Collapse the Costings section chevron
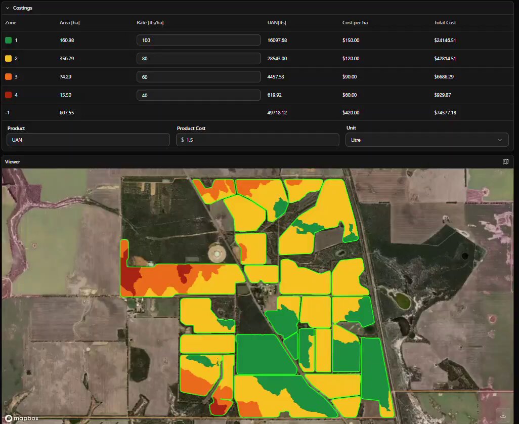519x424 pixels. tap(7, 8)
